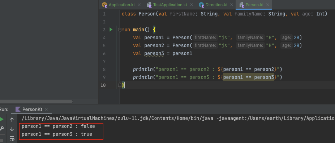Collapse the main function fold marker on line 3
The height and width of the screenshot is (143, 335).
[x=120, y=30]
